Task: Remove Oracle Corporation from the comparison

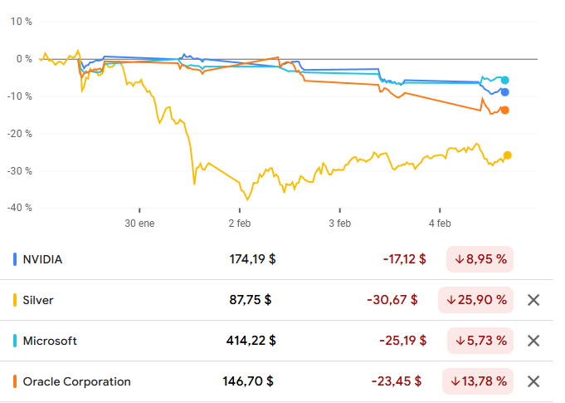Action: pos(533,381)
